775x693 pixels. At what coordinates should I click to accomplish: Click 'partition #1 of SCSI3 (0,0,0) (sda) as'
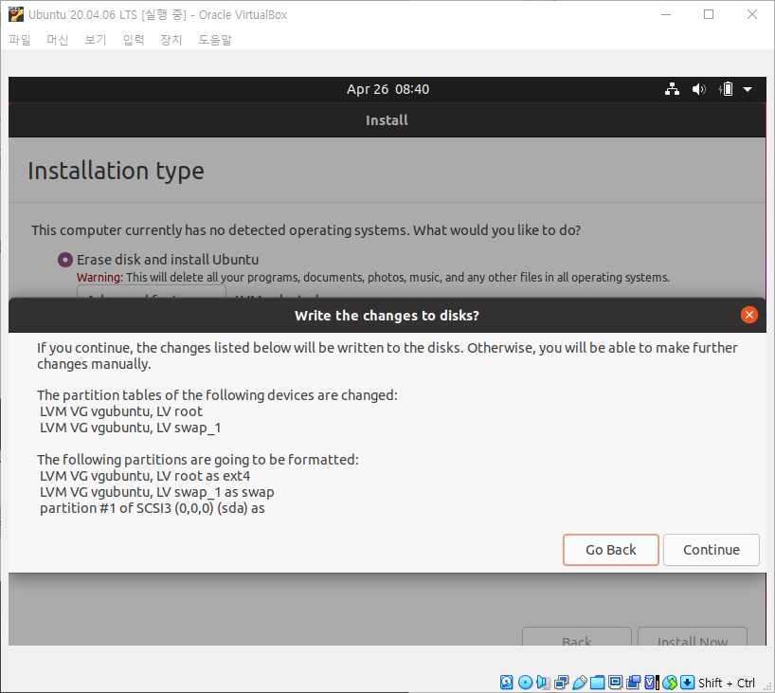[x=153, y=508]
